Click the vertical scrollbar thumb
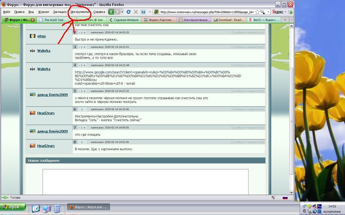The width and height of the screenshot is (345, 215). pos(292,121)
